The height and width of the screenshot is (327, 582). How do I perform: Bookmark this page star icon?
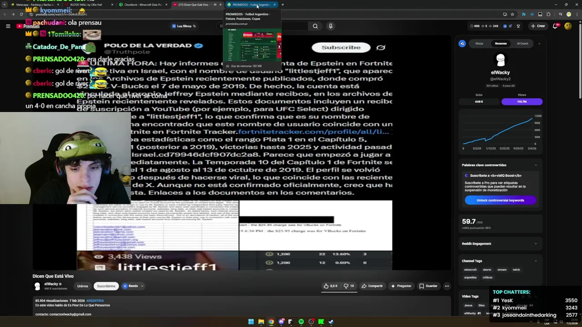click(512, 14)
